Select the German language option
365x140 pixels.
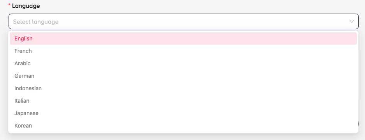tap(183, 76)
